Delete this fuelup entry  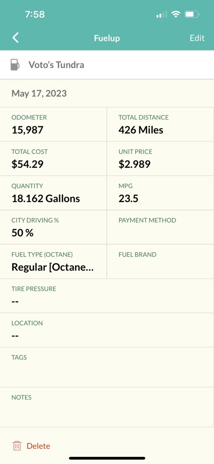38,446
